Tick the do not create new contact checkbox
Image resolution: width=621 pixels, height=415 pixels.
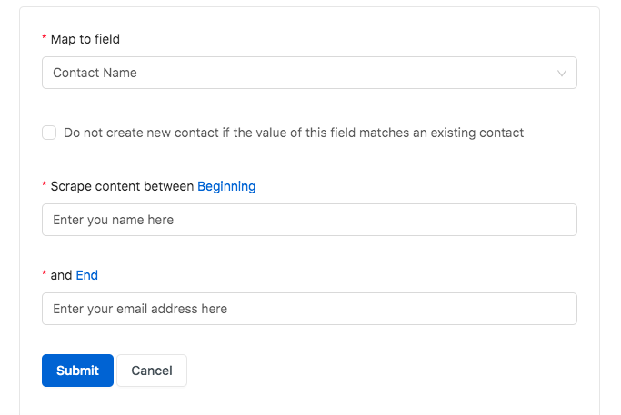[49, 133]
